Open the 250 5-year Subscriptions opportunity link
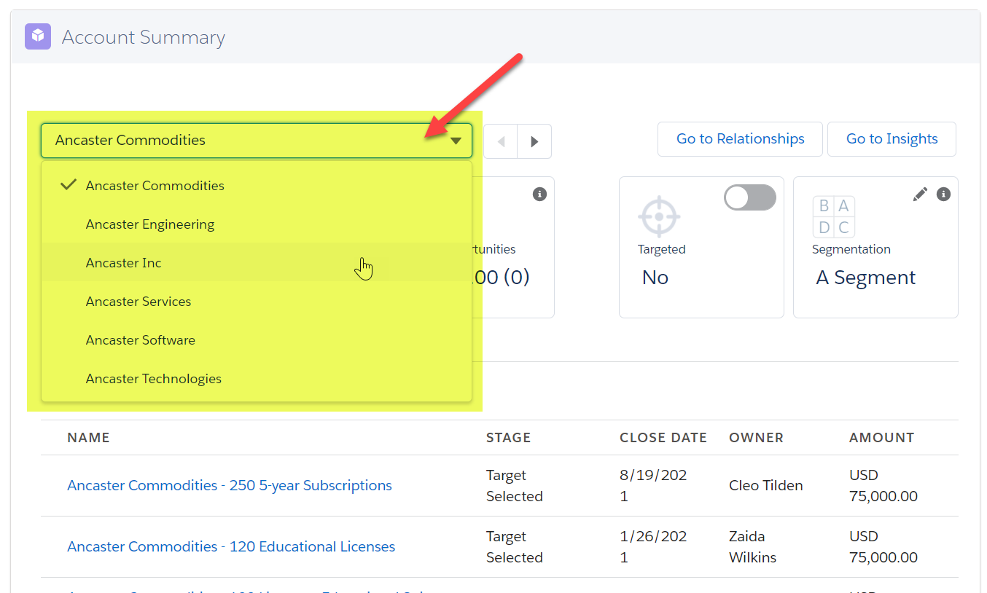 point(230,485)
